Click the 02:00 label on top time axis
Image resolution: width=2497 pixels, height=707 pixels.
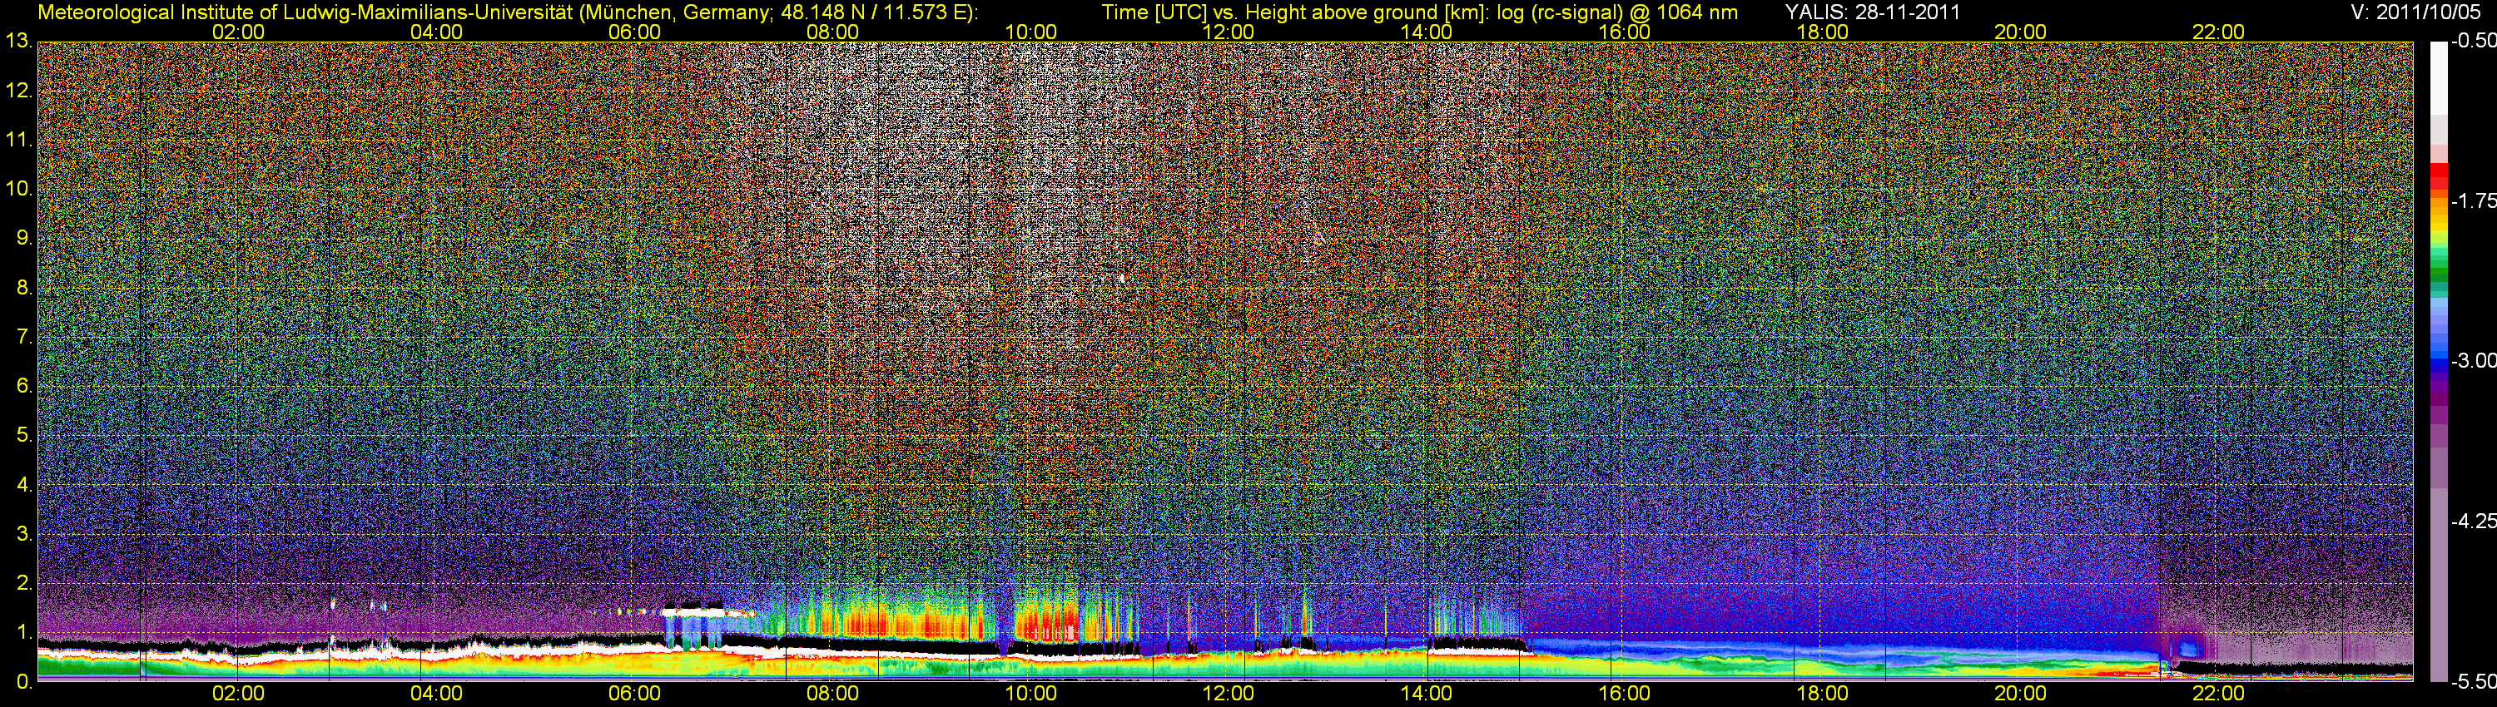click(237, 32)
